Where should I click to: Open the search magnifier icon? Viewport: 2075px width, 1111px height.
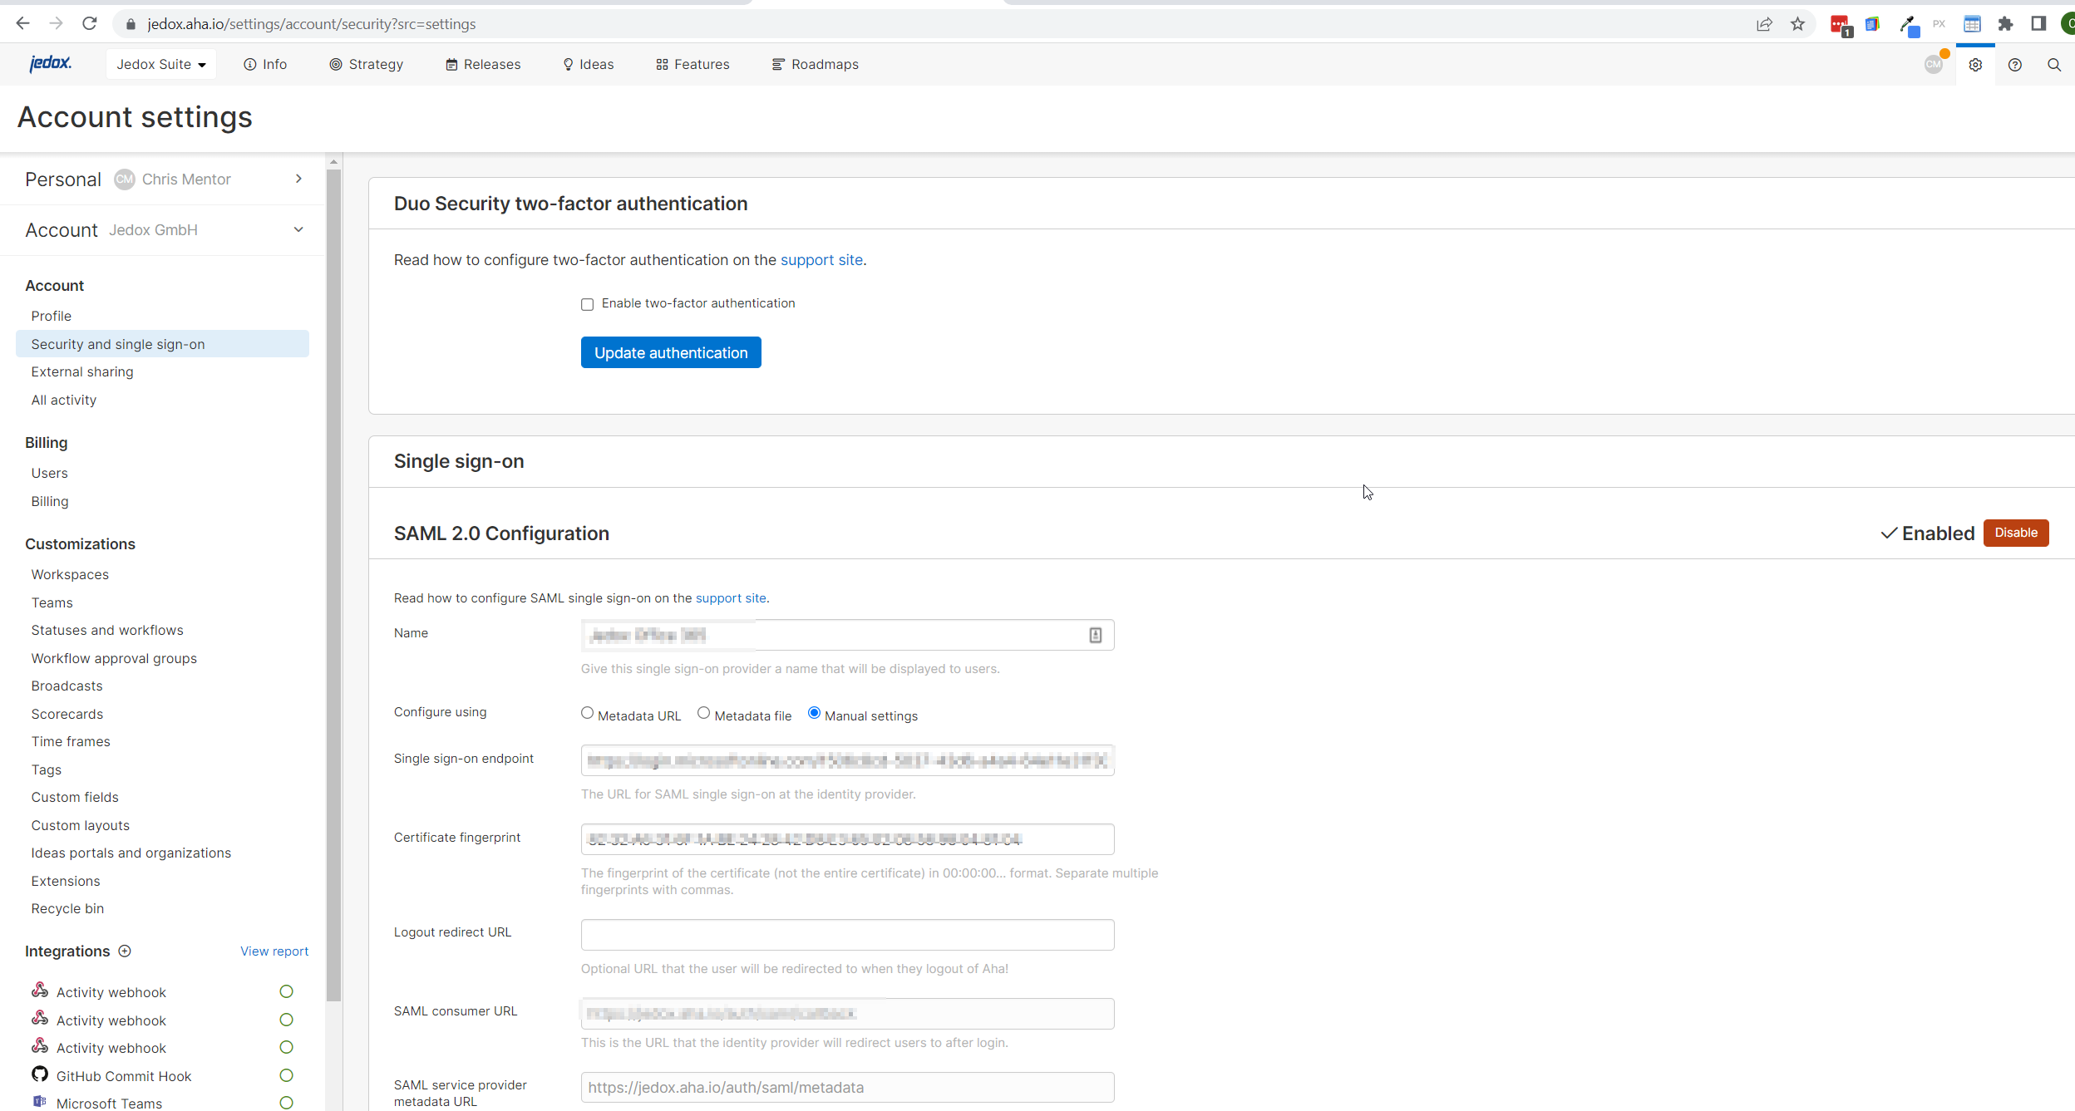pyautogui.click(x=2053, y=65)
